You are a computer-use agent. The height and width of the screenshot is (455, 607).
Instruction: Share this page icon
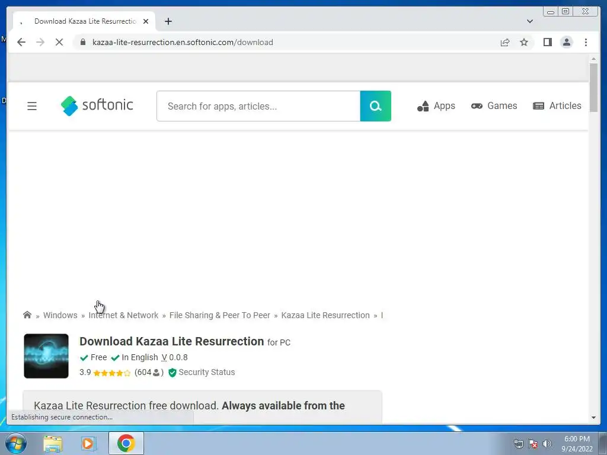click(x=505, y=42)
